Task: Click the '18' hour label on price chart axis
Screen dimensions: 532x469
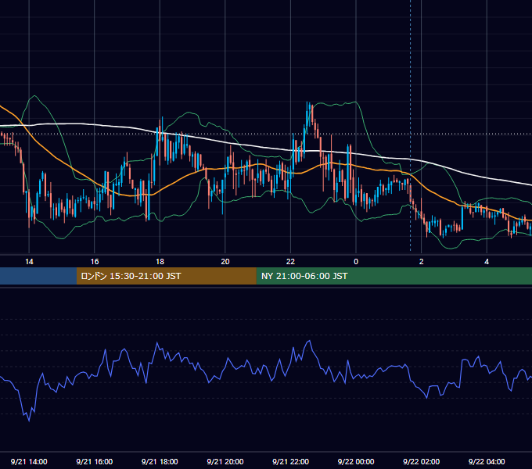Action: [x=160, y=262]
